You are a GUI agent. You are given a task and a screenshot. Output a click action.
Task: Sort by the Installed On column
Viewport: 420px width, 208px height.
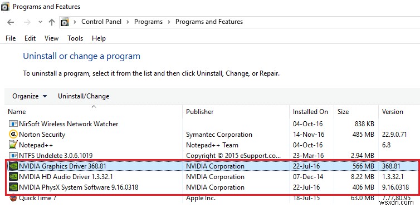tap(310, 111)
